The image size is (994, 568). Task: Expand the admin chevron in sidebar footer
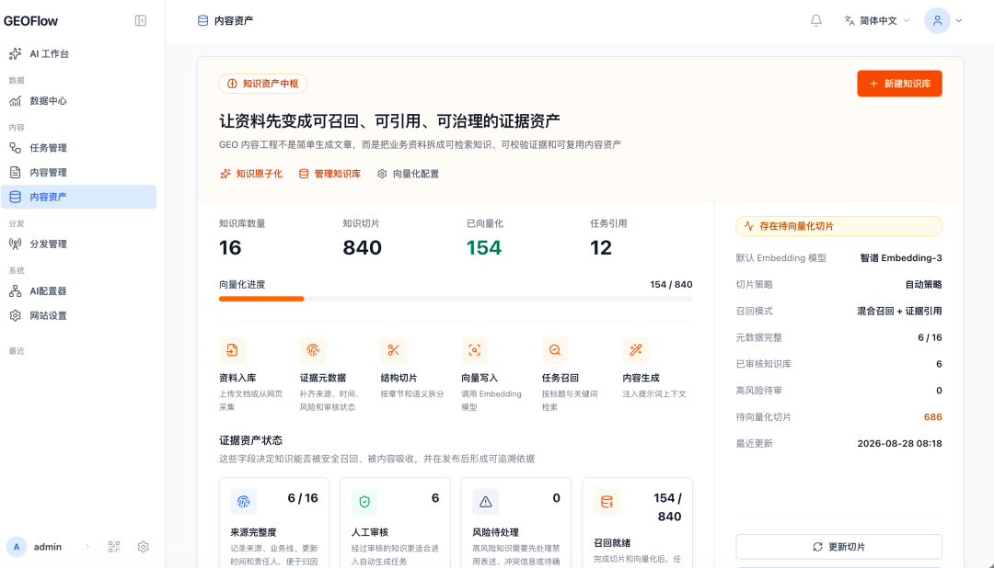click(87, 547)
